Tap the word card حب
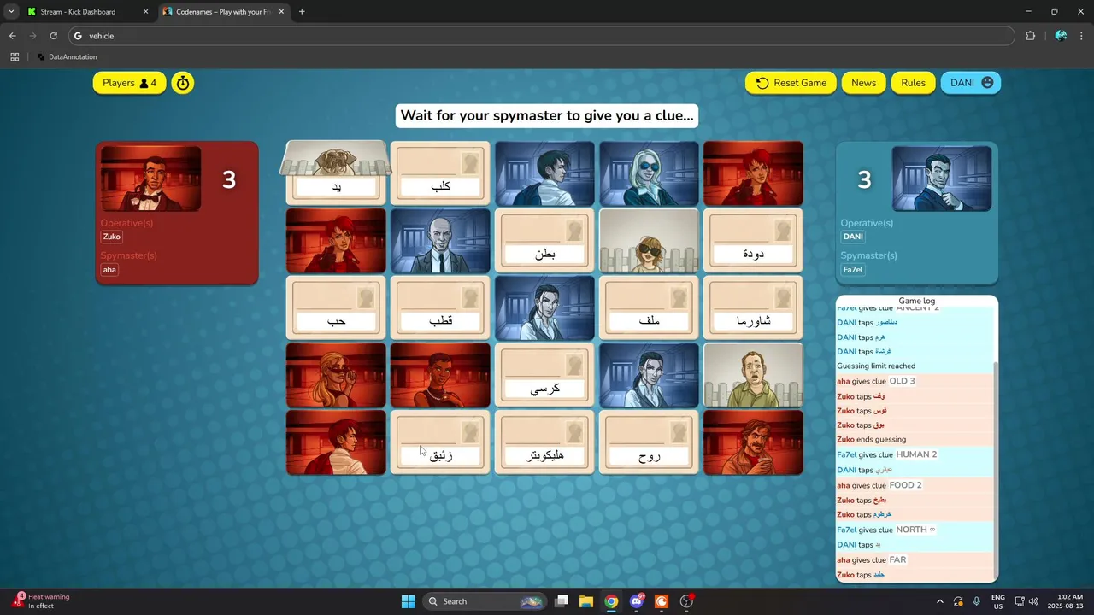 [x=336, y=308]
